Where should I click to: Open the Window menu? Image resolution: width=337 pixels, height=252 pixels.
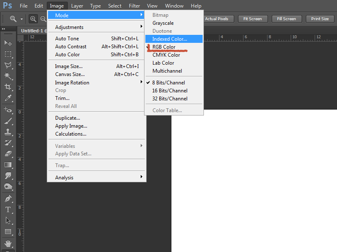[174, 6]
